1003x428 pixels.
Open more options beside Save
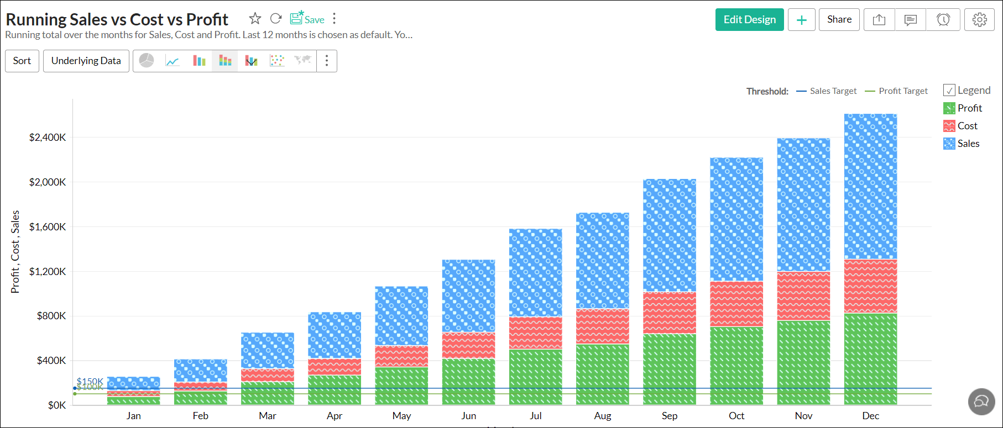point(335,19)
